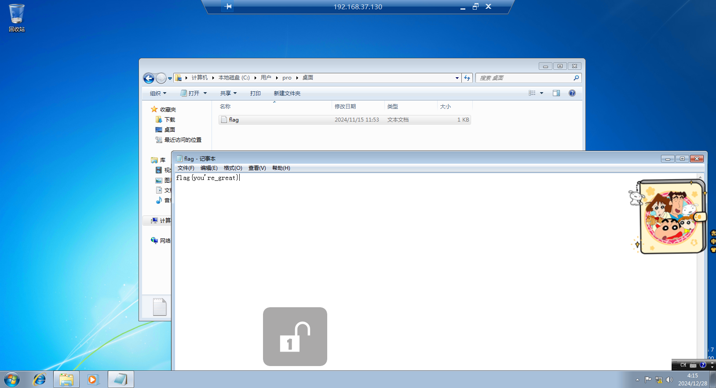Open Notepad 查看(V) menu
Image resolution: width=716 pixels, height=388 pixels.
tap(257, 168)
